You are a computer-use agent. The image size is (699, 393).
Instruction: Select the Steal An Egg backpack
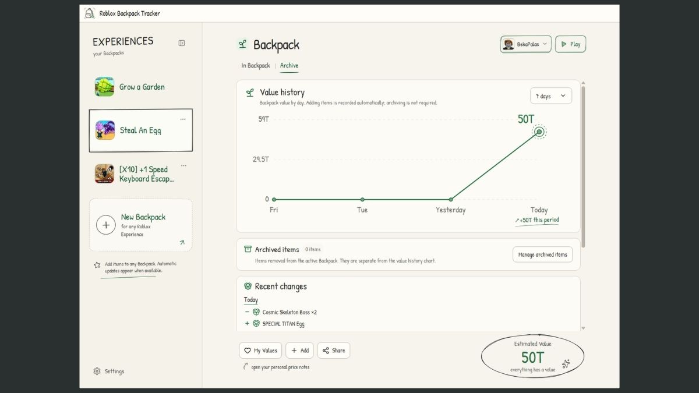[x=140, y=130]
